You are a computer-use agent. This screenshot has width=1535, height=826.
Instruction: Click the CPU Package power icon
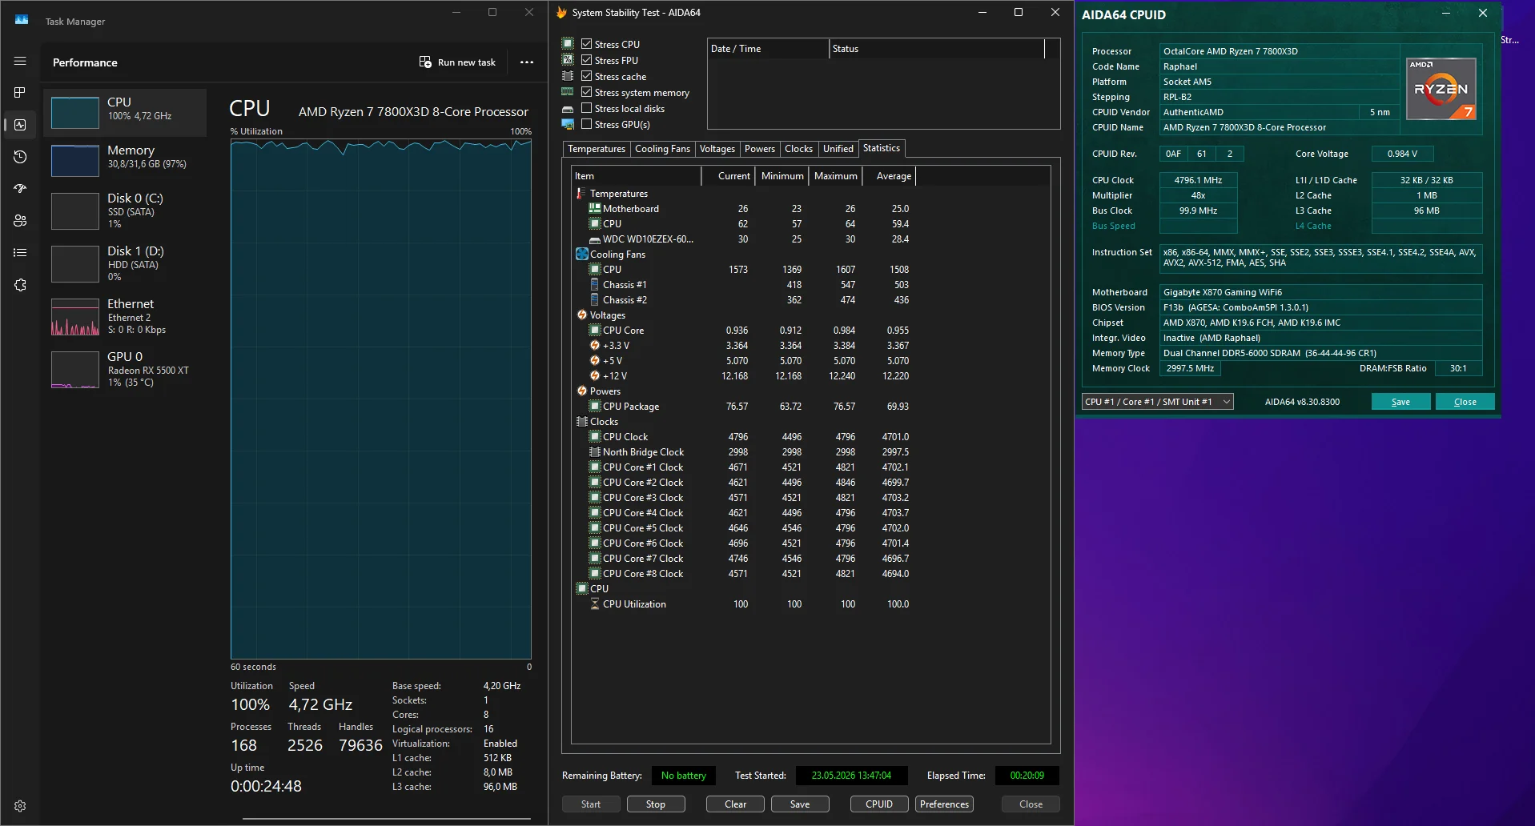click(x=595, y=406)
